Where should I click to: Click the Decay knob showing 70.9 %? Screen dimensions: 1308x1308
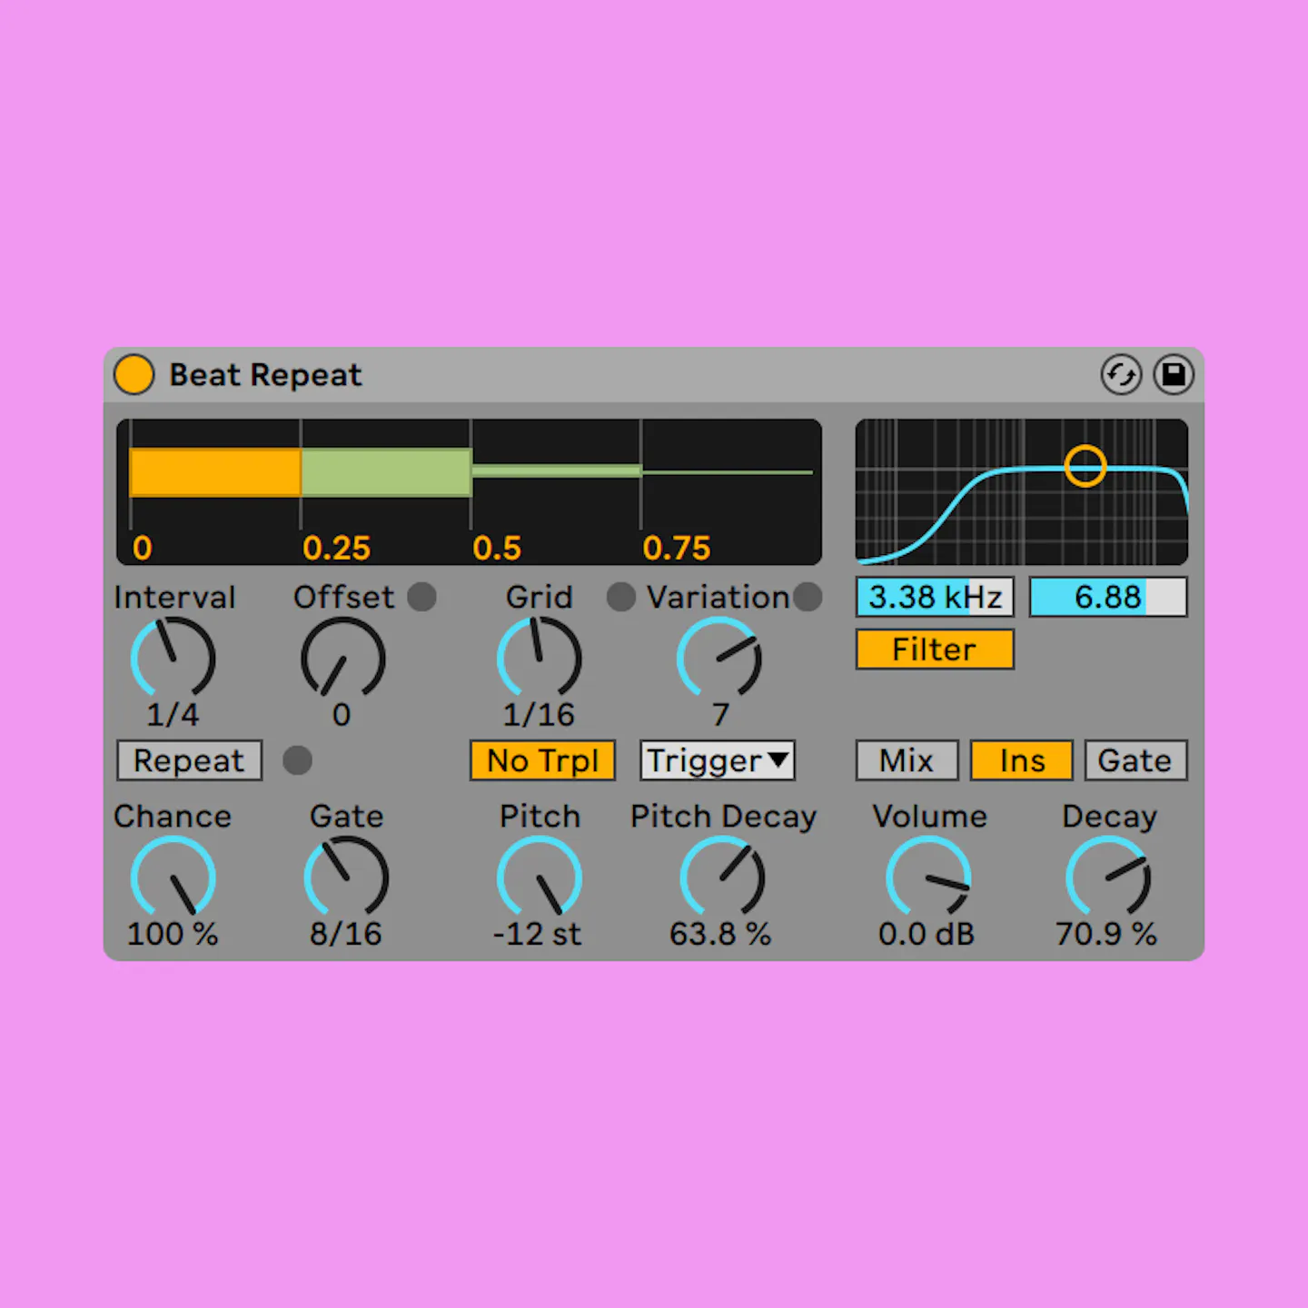click(1108, 877)
